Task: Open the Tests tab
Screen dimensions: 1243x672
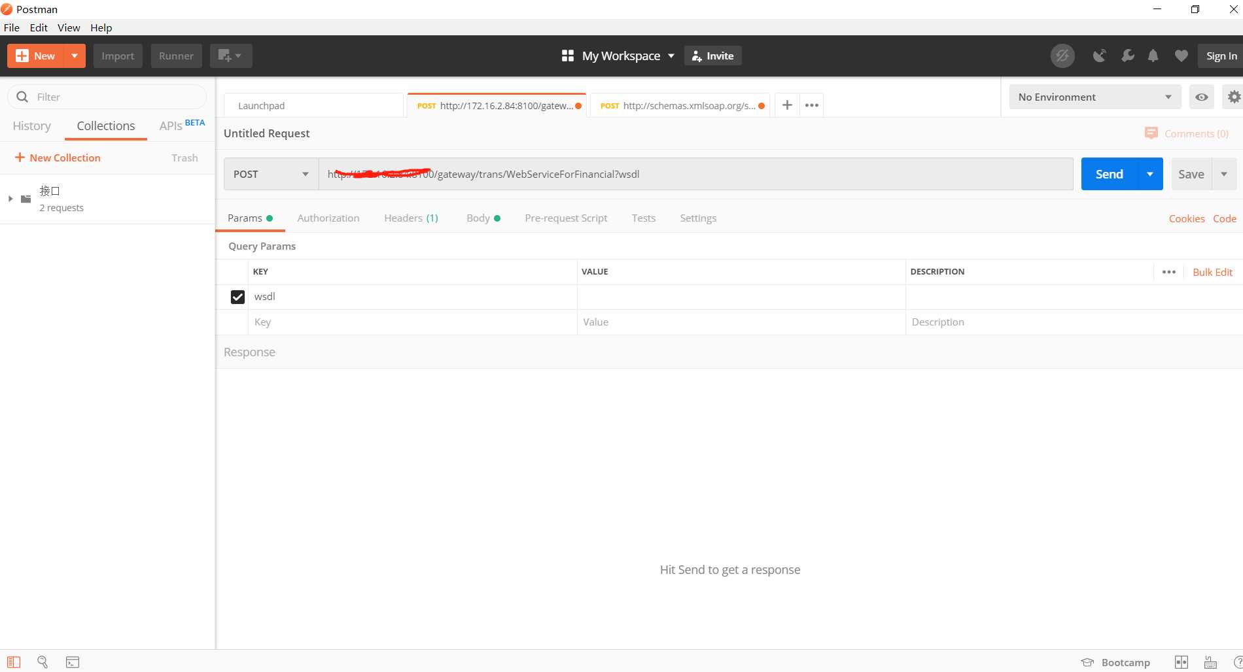Action: pos(644,218)
